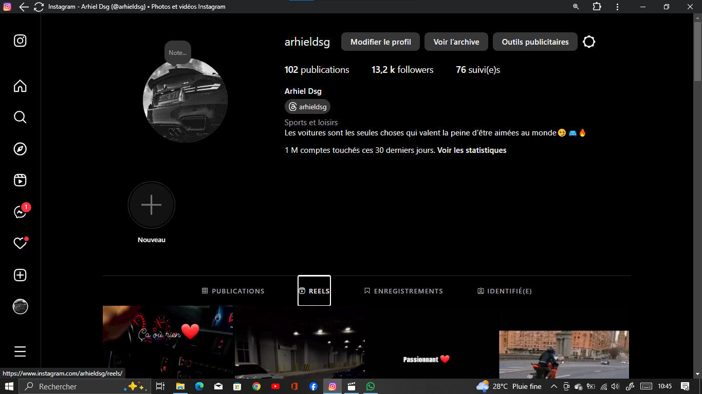Image resolution: width=702 pixels, height=394 pixels.
Task: Open the motorcycle reel thumbnail
Action: pyautogui.click(x=564, y=354)
